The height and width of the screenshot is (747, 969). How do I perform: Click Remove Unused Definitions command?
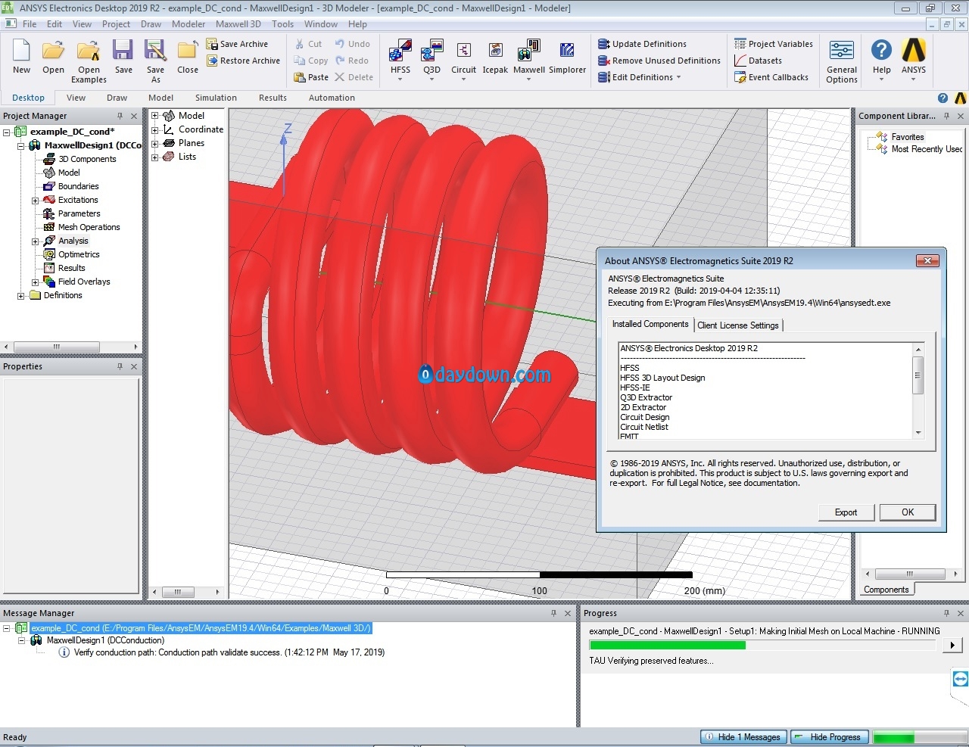[659, 61]
